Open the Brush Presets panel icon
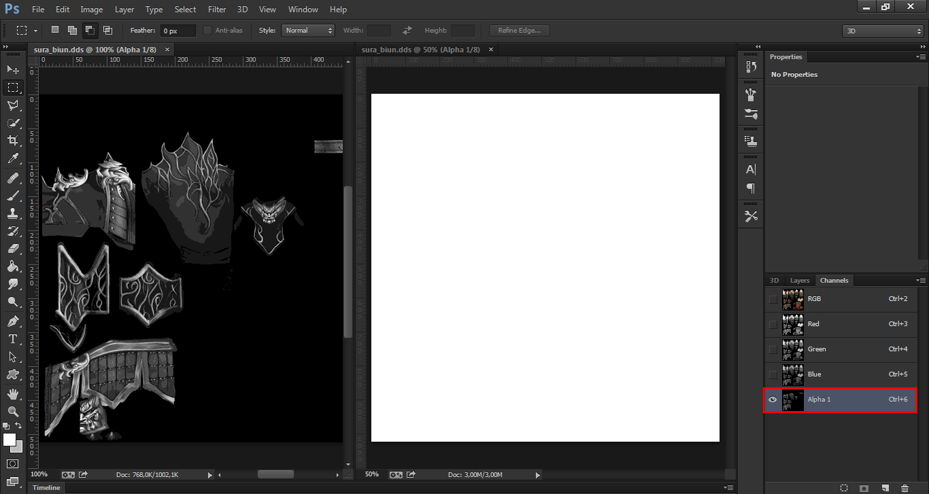This screenshot has width=929, height=494. (x=751, y=94)
